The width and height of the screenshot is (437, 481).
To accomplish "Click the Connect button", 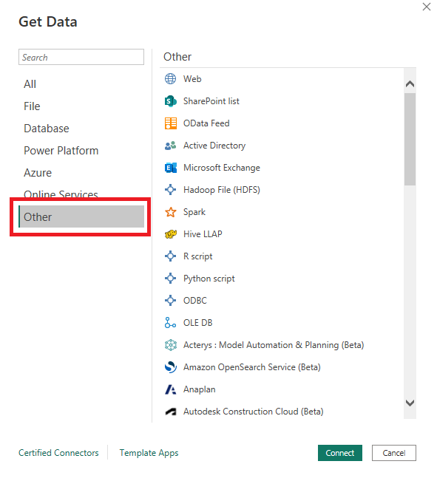I will click(340, 453).
